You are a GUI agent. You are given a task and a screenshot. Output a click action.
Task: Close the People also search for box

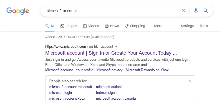click(x=190, y=81)
